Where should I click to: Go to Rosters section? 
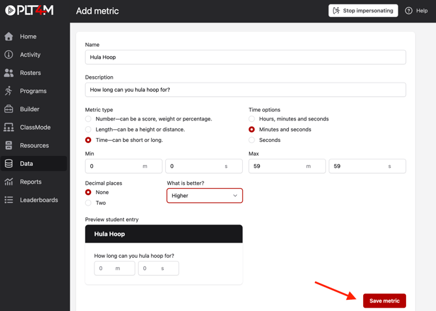tap(34, 73)
